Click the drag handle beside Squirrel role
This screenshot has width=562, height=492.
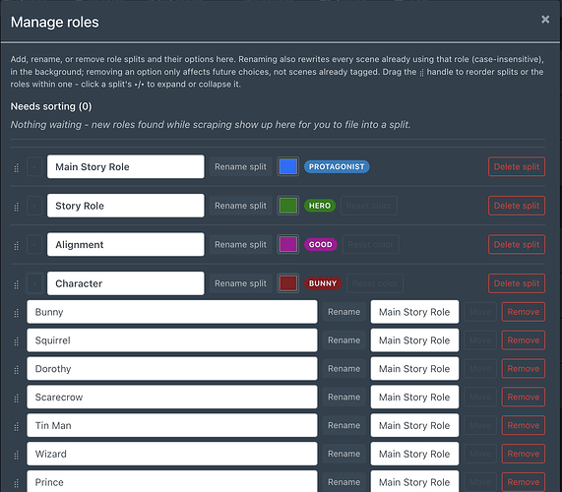point(16,341)
